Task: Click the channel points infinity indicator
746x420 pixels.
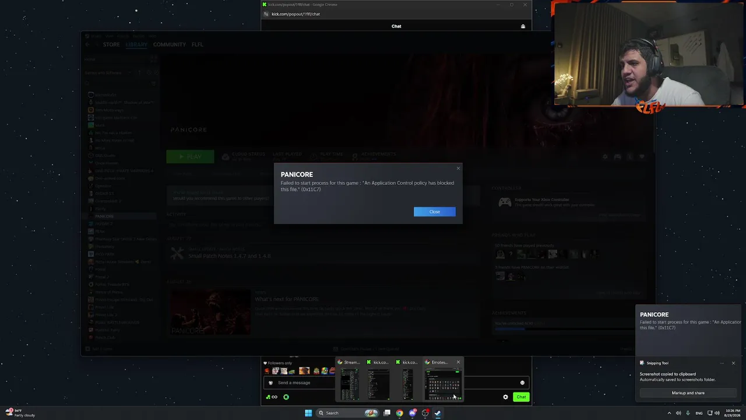Action: click(x=272, y=397)
